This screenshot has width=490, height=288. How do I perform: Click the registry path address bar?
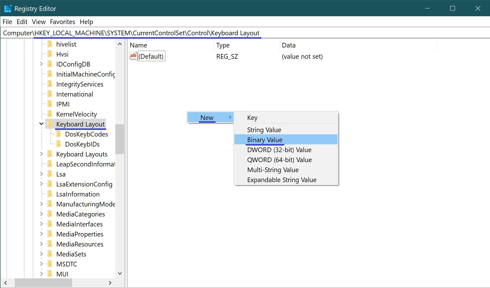pyautogui.click(x=245, y=33)
